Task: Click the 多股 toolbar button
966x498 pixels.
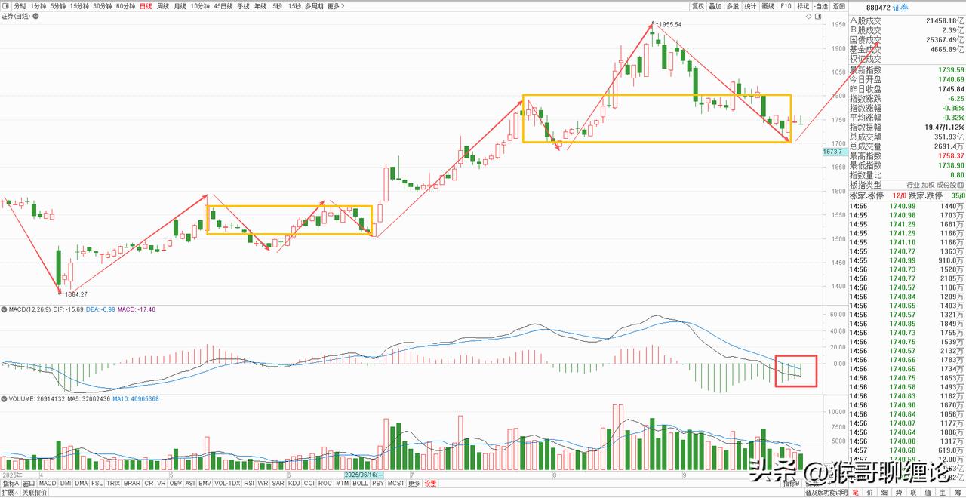Action: [733, 6]
